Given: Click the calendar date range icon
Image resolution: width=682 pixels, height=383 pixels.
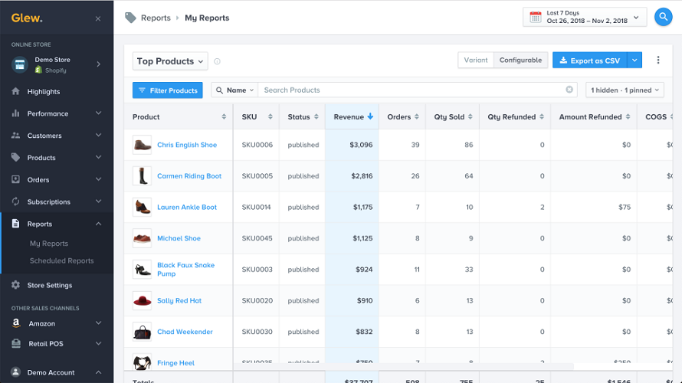Looking at the screenshot, I should (x=535, y=17).
